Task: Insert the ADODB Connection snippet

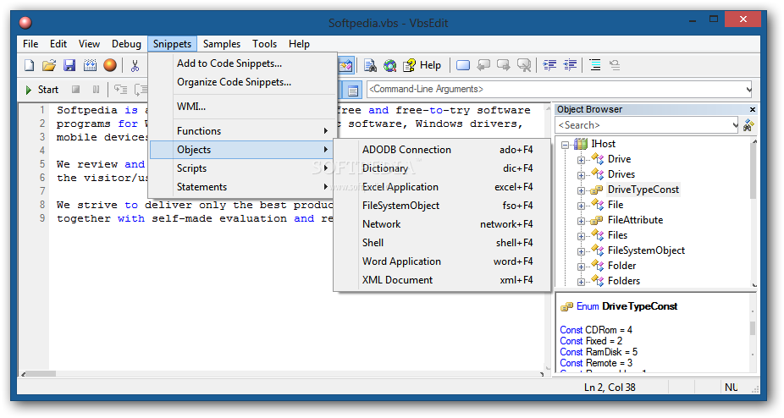Action: [442, 150]
